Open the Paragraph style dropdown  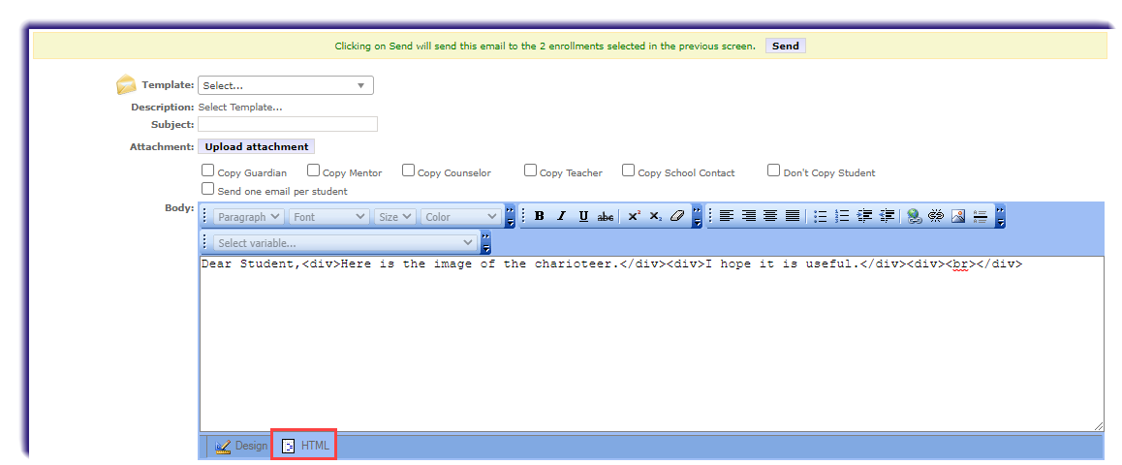[249, 217]
